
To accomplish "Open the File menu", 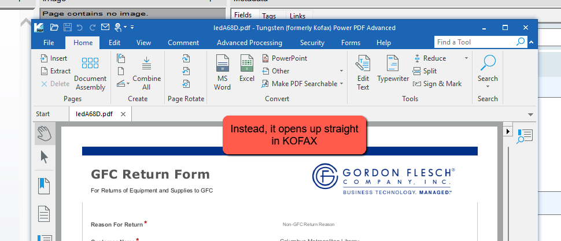I will (x=49, y=43).
